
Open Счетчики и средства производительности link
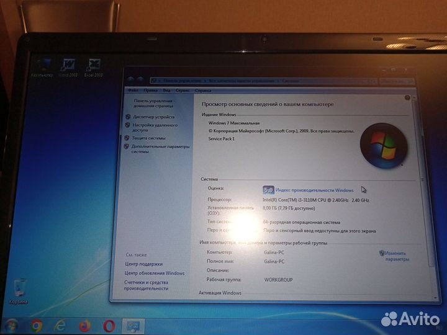pos(146,285)
